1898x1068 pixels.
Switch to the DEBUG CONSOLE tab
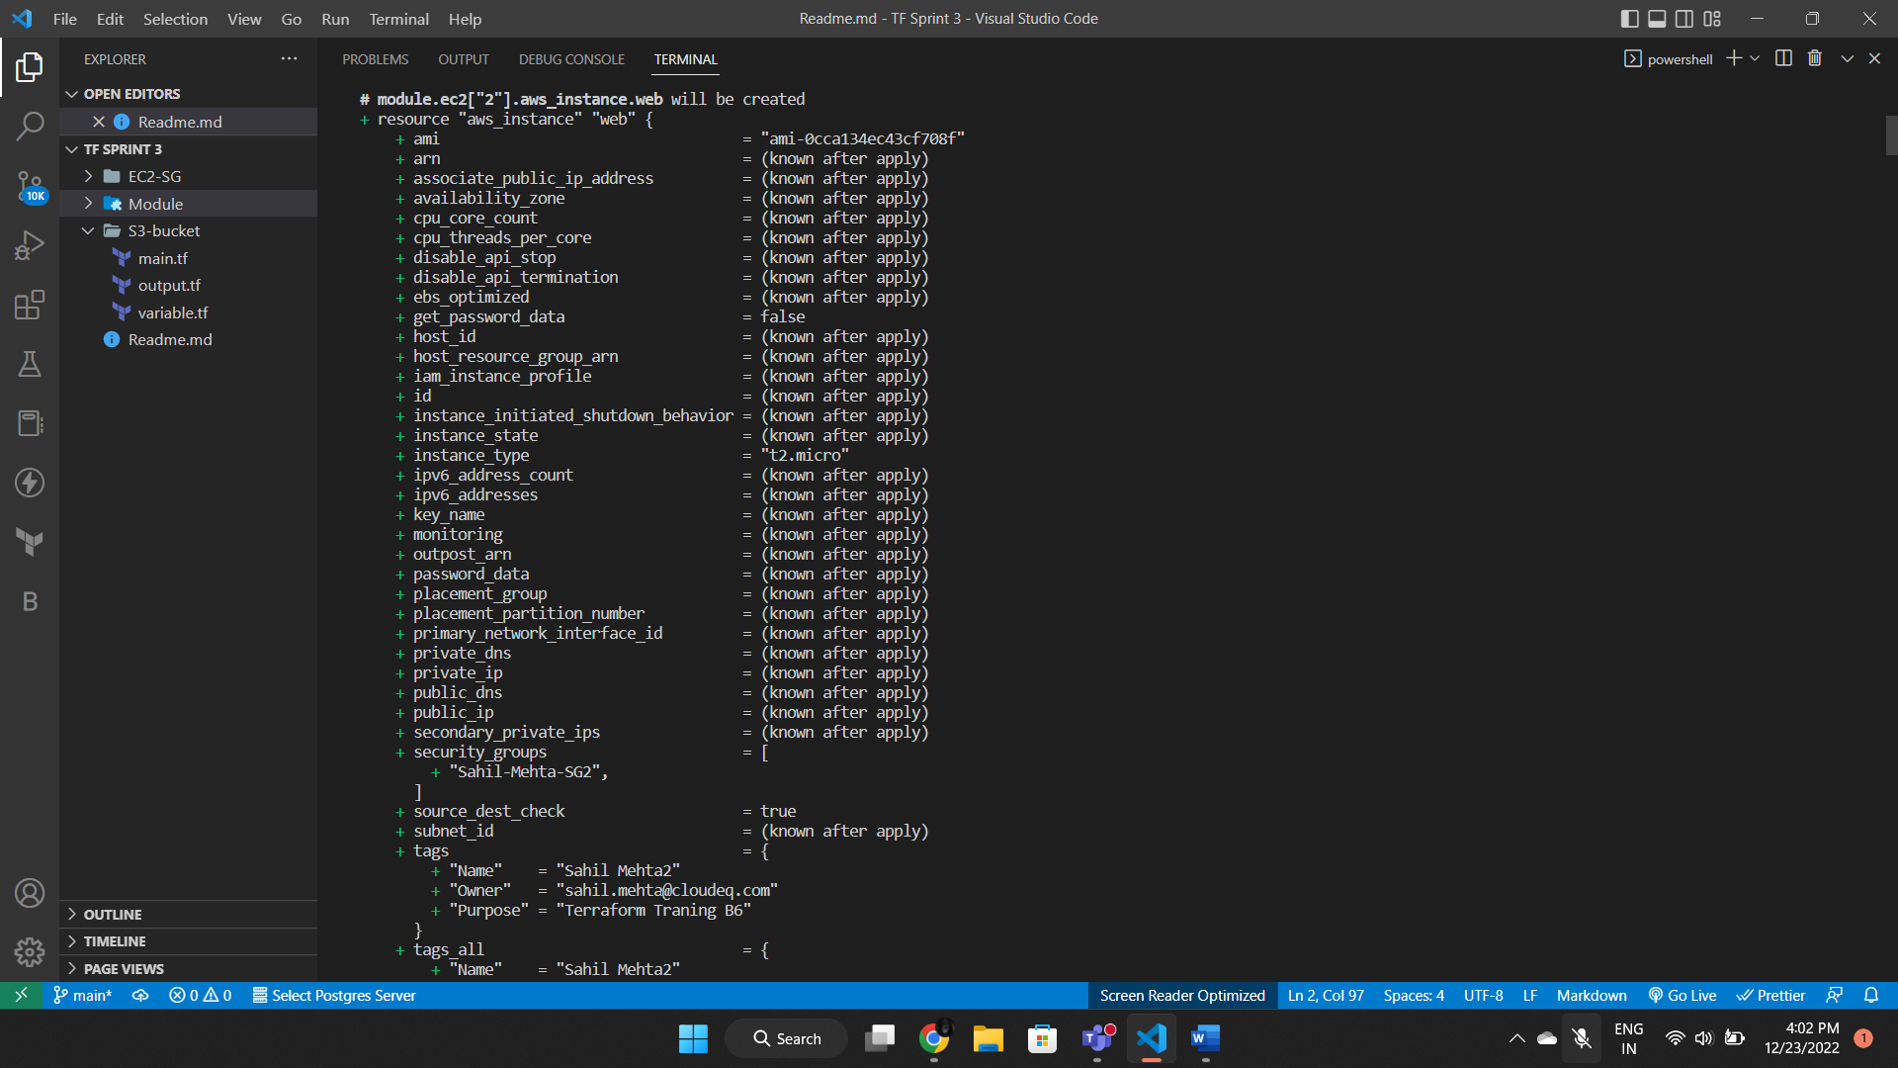(x=570, y=59)
